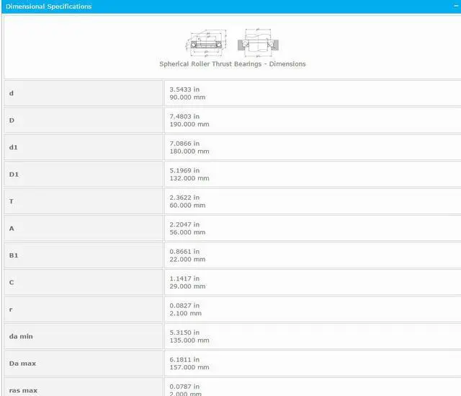The image size is (461, 396).
Task: Select the value 5.3150 in
Action: pyautogui.click(x=184, y=333)
